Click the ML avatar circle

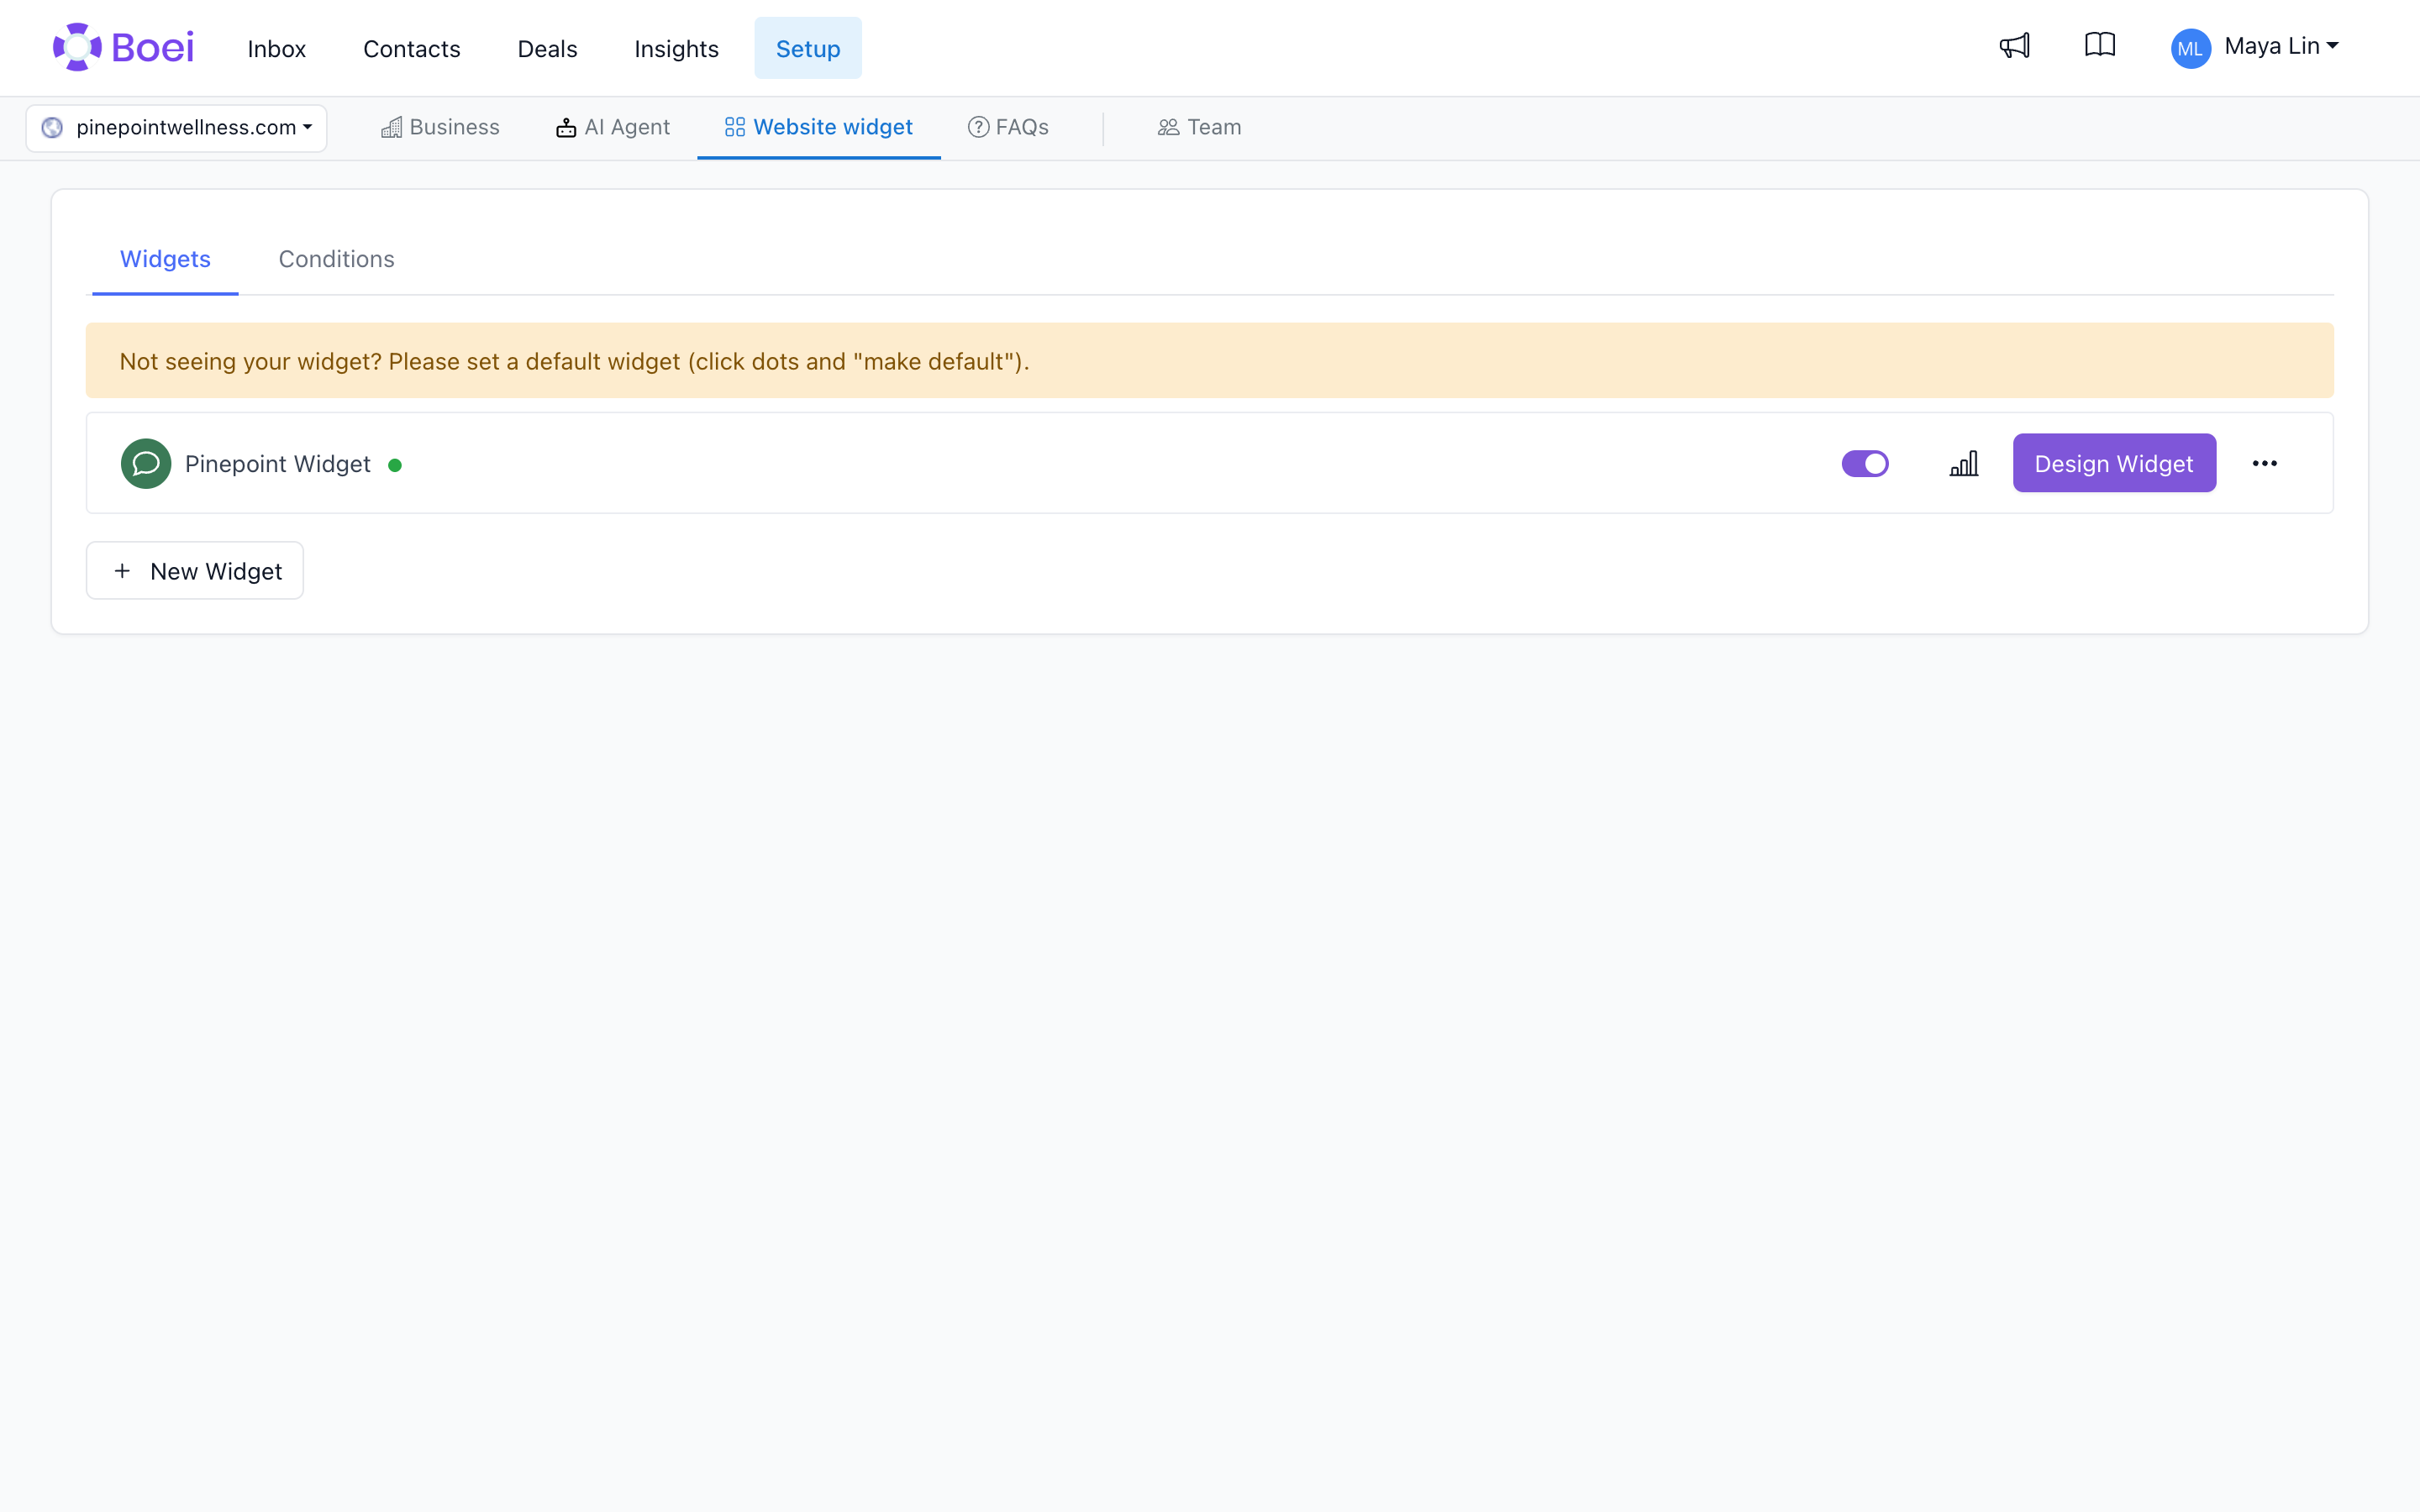[2190, 48]
